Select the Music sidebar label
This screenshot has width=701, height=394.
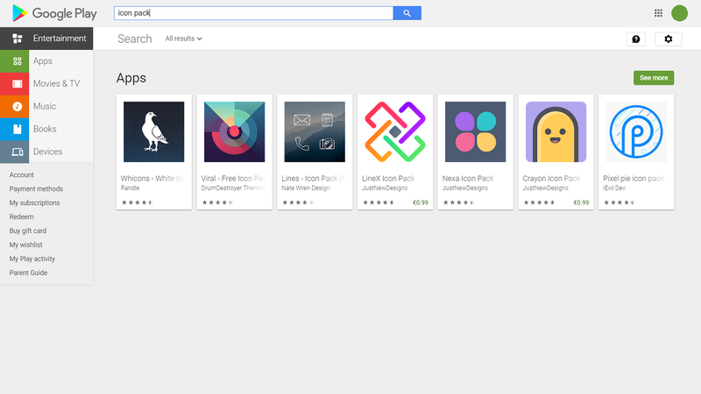pos(45,106)
